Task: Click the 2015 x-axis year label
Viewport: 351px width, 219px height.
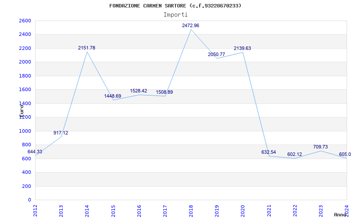Action: coord(113,210)
